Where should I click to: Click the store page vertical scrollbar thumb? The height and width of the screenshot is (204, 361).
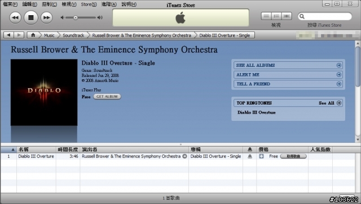coord(358,66)
